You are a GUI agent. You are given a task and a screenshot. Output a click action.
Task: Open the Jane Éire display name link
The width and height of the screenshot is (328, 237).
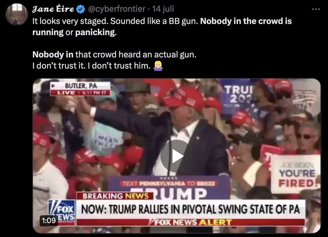tap(53, 9)
